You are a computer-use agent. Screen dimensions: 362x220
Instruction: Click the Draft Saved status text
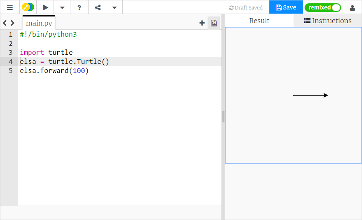pos(246,7)
